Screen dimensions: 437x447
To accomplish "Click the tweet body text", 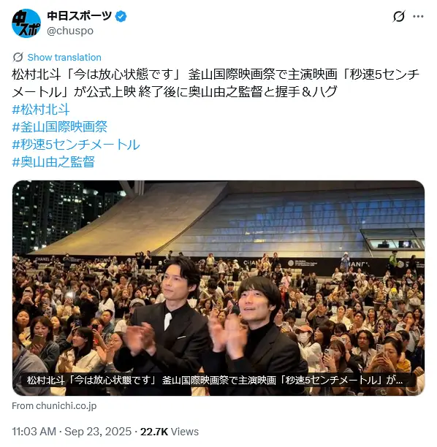I will coord(216,83).
